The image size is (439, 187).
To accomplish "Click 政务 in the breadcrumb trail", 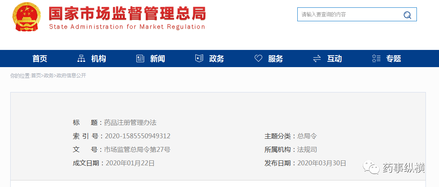I will click(x=49, y=76).
